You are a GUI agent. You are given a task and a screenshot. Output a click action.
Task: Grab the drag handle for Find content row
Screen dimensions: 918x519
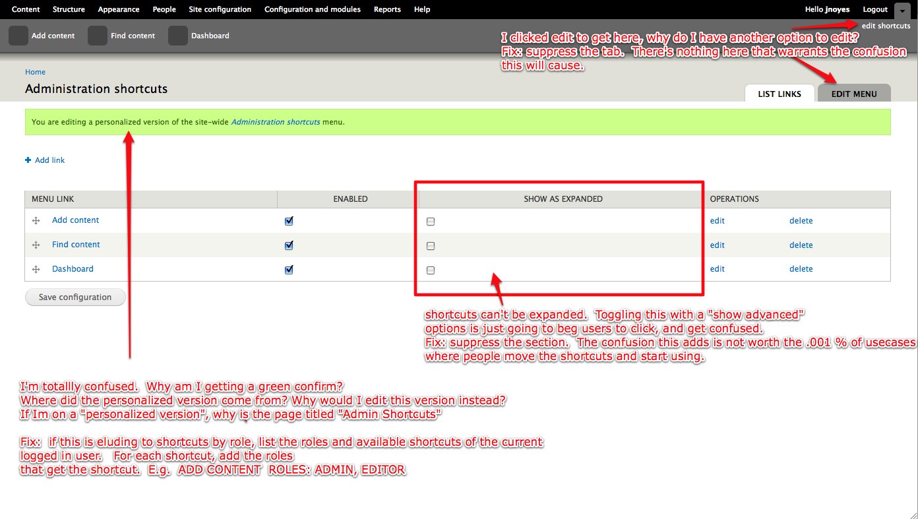[36, 245]
